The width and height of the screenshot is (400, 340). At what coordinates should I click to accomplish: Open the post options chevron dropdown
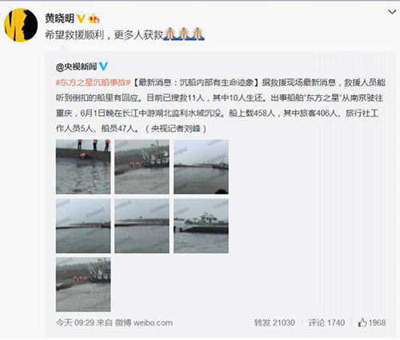[x=392, y=12]
